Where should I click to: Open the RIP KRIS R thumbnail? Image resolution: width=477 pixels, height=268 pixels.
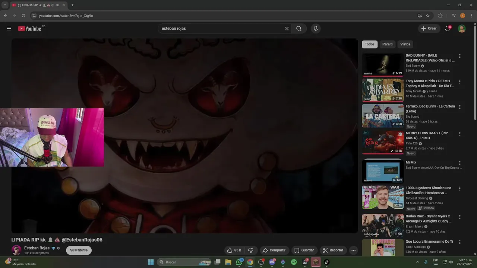point(383,142)
